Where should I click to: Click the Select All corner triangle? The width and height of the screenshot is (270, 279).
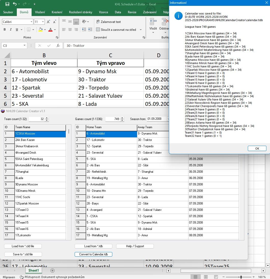click(7, 55)
